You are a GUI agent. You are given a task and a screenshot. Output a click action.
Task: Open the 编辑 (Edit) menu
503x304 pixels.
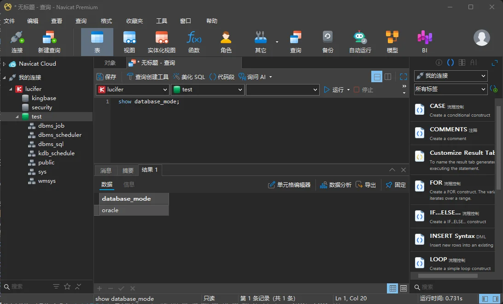tap(33, 21)
